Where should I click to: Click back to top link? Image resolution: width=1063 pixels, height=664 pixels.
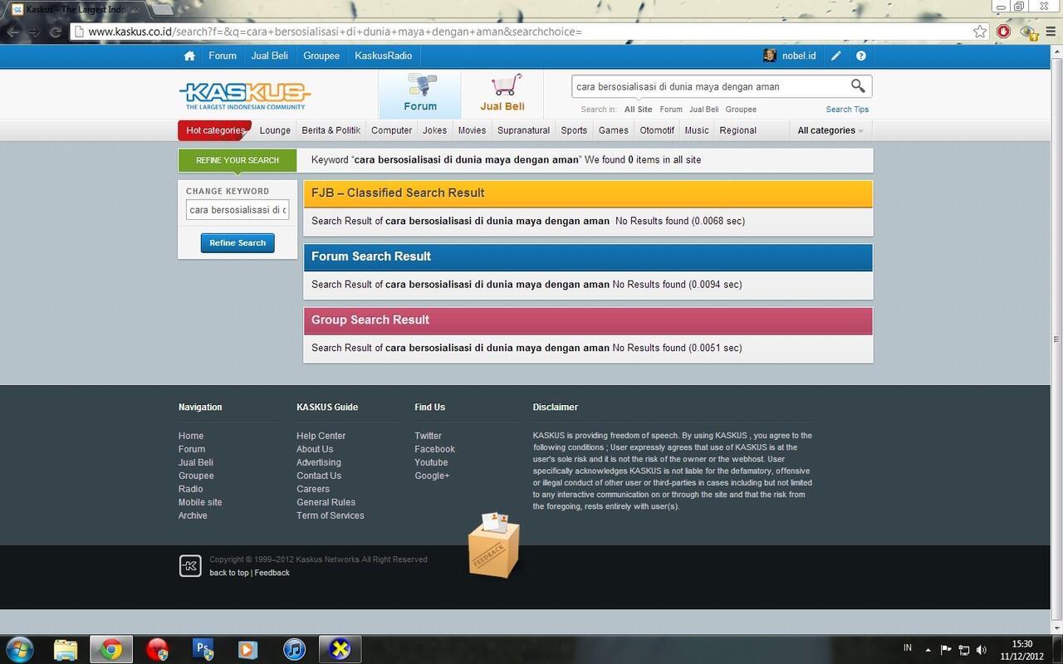228,573
